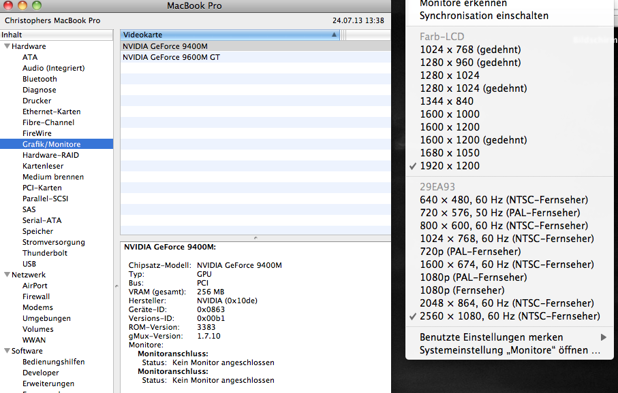Select Fibre-Channel entry
The height and width of the screenshot is (393, 618).
pos(48,122)
